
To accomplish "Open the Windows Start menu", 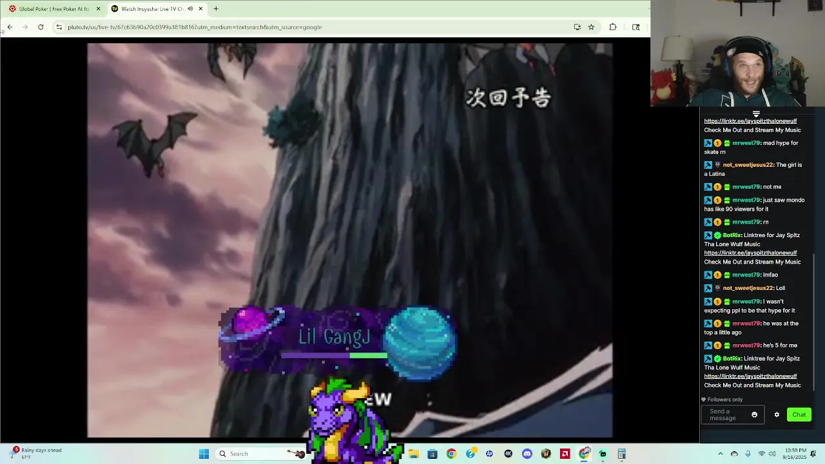I will coord(204,454).
